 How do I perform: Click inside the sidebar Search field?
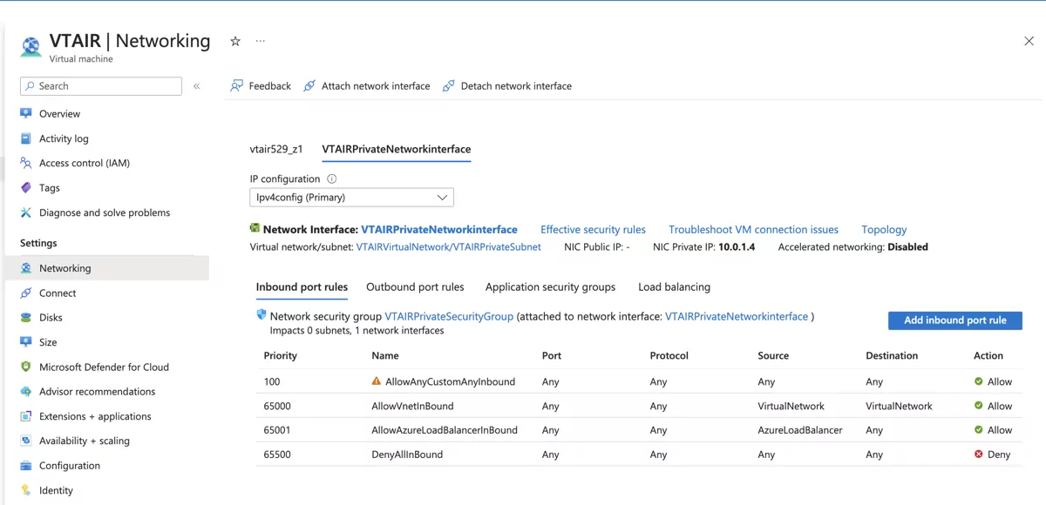100,86
